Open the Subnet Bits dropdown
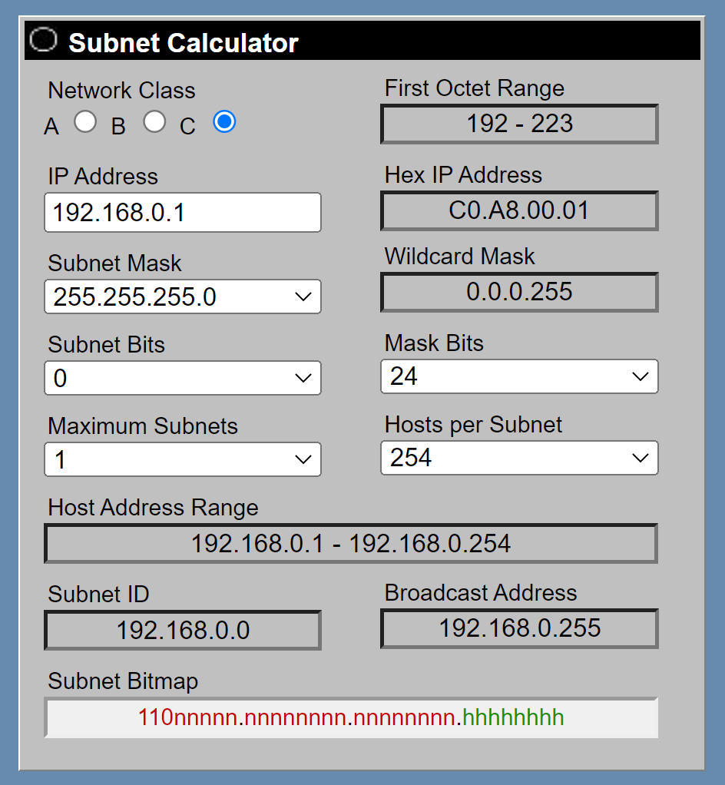Image resolution: width=725 pixels, height=785 pixels. click(x=183, y=378)
